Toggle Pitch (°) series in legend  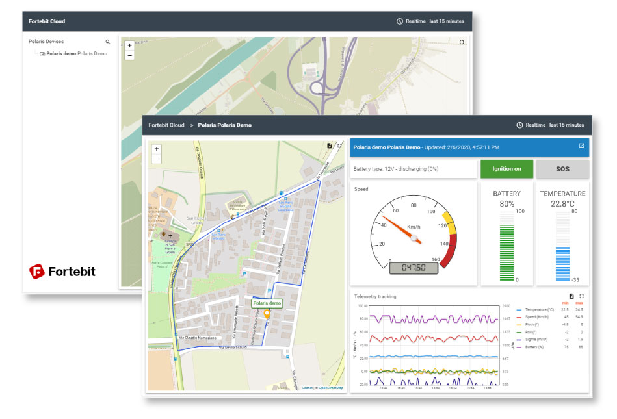[527, 324]
